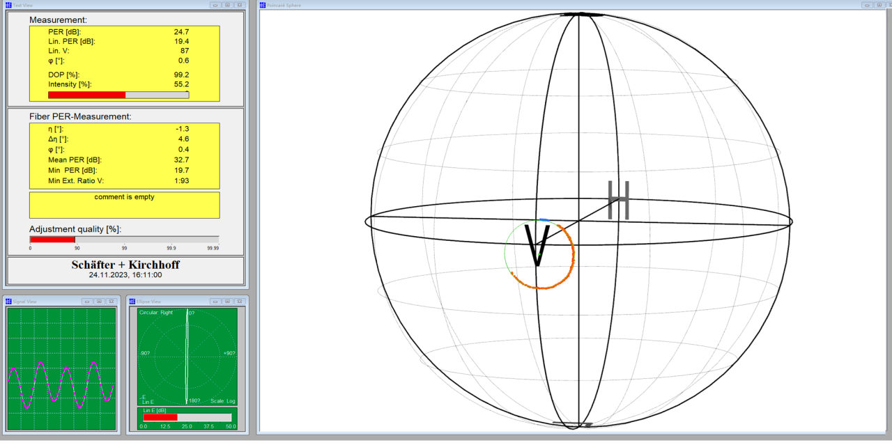Click the 'Fiber PER-Measurement:' heading
The height and width of the screenshot is (445, 892).
coord(80,116)
